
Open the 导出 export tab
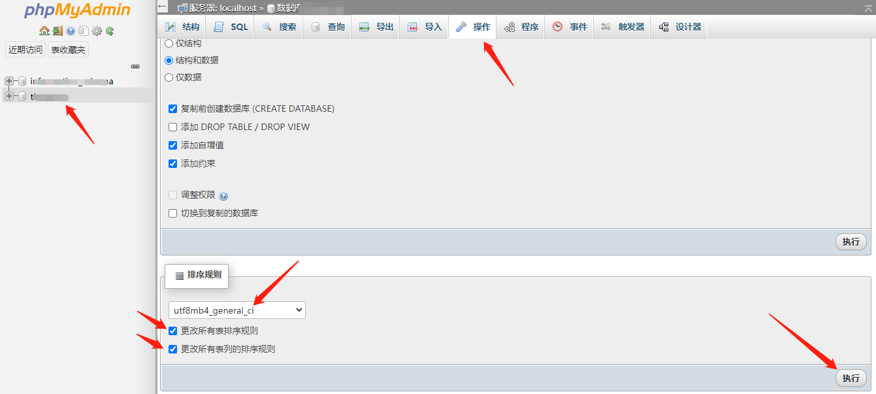376,27
